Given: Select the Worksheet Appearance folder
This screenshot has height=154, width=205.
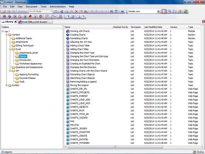Looking at the screenshot, I should (x=31, y=64).
